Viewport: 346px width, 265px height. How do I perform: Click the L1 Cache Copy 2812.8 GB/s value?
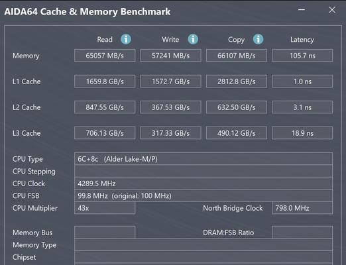tap(237, 81)
